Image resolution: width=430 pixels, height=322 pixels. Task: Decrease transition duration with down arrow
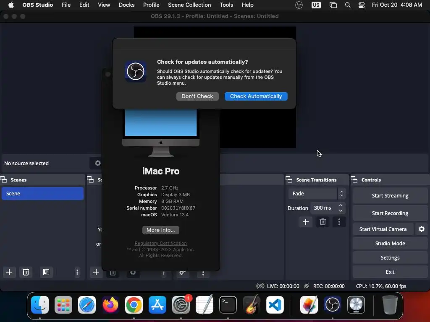(341, 210)
